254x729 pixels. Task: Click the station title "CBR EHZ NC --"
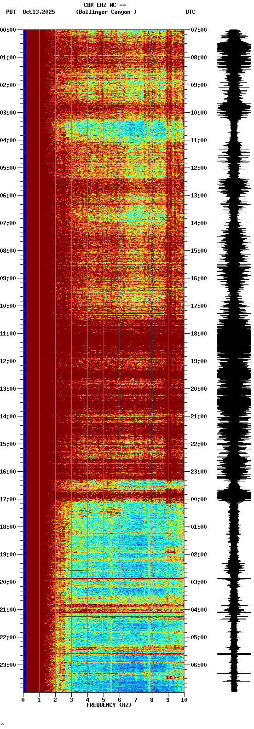[105, 5]
